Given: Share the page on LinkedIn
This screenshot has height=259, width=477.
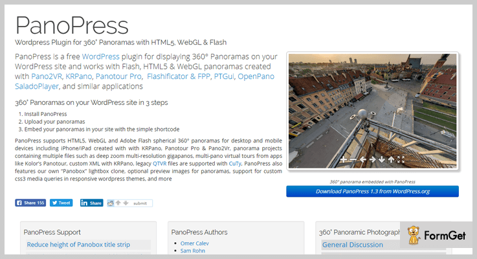Looking at the screenshot, I should pyautogui.click(x=91, y=203).
